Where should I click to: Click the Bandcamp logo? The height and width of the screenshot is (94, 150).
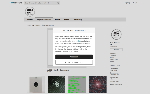coord(17,3)
